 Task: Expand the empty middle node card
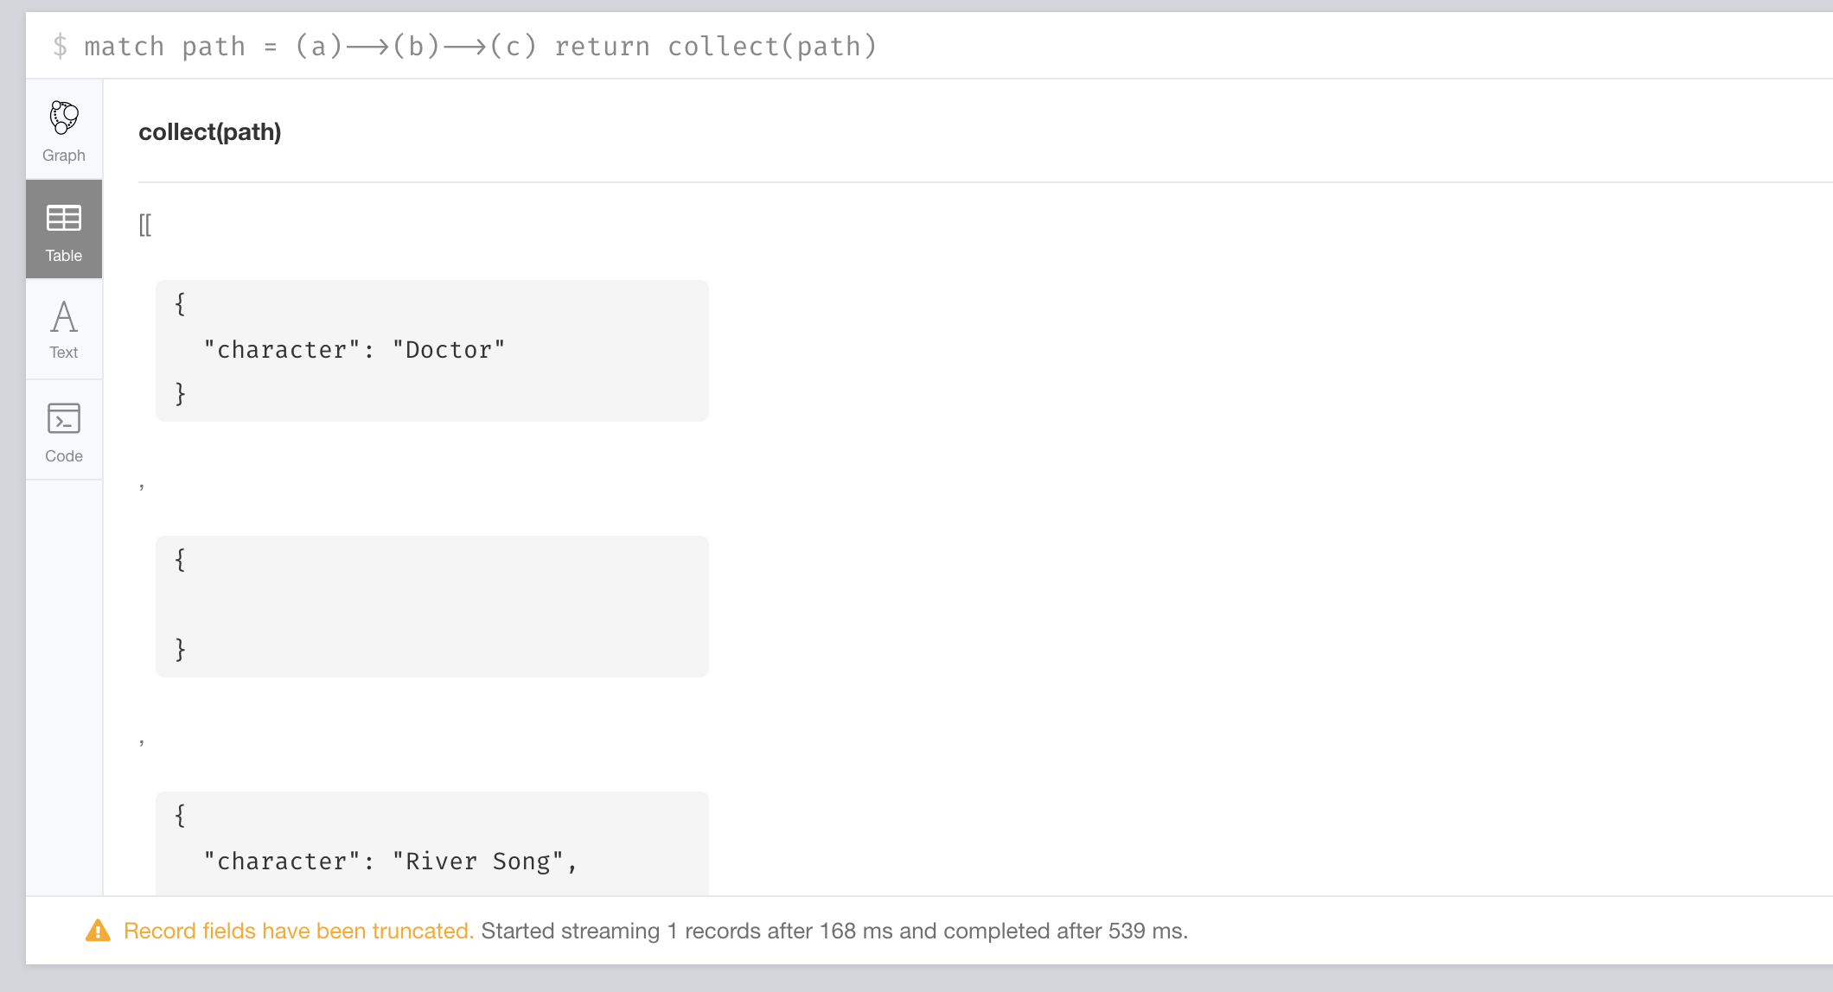(x=431, y=605)
